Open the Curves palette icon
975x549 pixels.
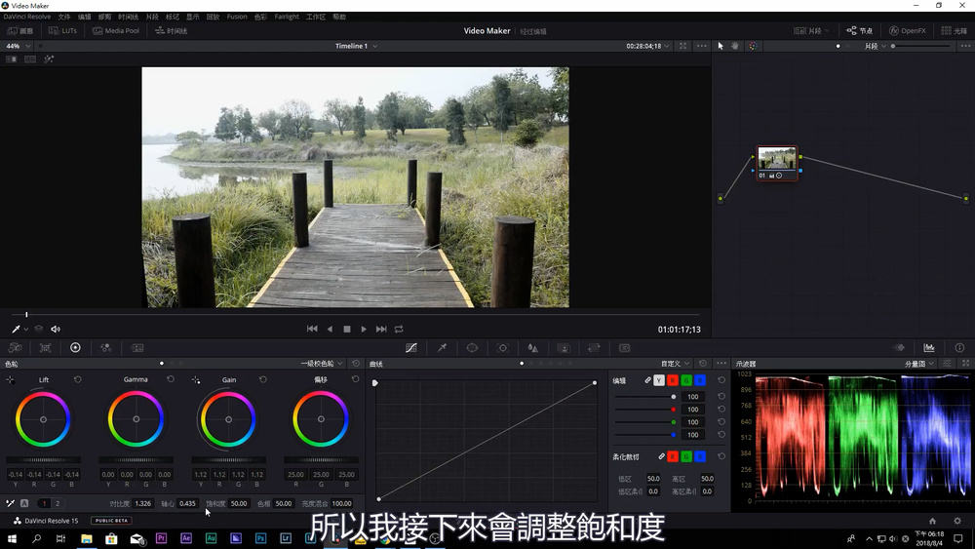pos(411,348)
